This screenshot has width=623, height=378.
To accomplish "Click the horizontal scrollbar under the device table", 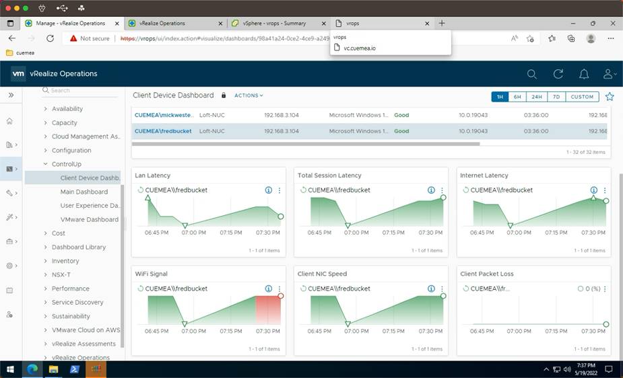I will 306,144.
